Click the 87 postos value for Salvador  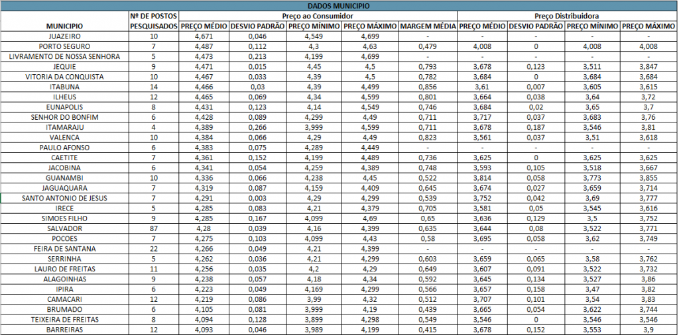[154, 228]
